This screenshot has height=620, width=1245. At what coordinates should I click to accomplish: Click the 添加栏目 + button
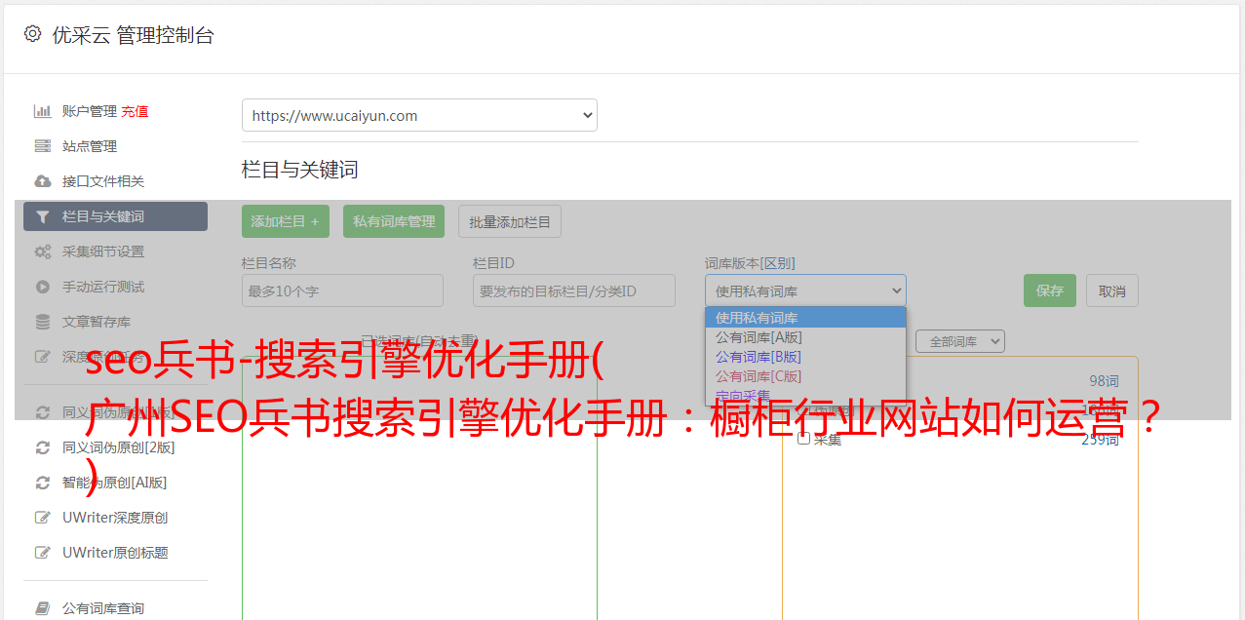pyautogui.click(x=286, y=221)
